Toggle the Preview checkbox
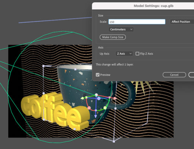194x149 pixels. (98, 75)
